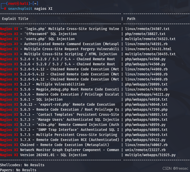This screenshot has width=190, height=172.
Task: Select 5.7.3 'Manage Users' Authenticated SQL title
Action: point(60,120)
